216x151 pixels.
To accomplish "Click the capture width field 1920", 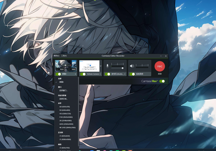I will (x=60, y=69).
